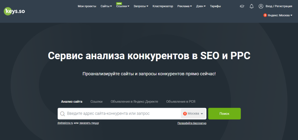The width and height of the screenshot is (298, 140).
Task: Click Попробуйте бесплатно link
Action: (x=192, y=123)
